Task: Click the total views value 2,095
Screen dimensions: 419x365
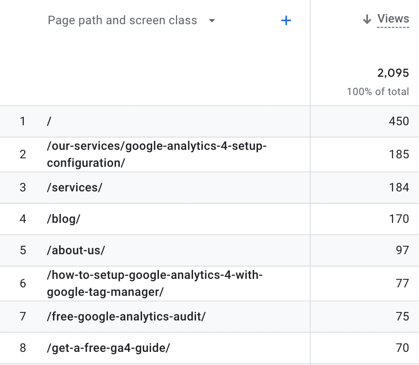Action: click(x=393, y=73)
